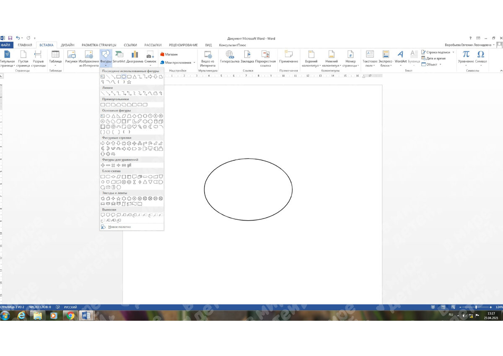This screenshot has width=503, height=356.
Task: Open the Верхний колонтитул header dropdown
Action: [311, 58]
